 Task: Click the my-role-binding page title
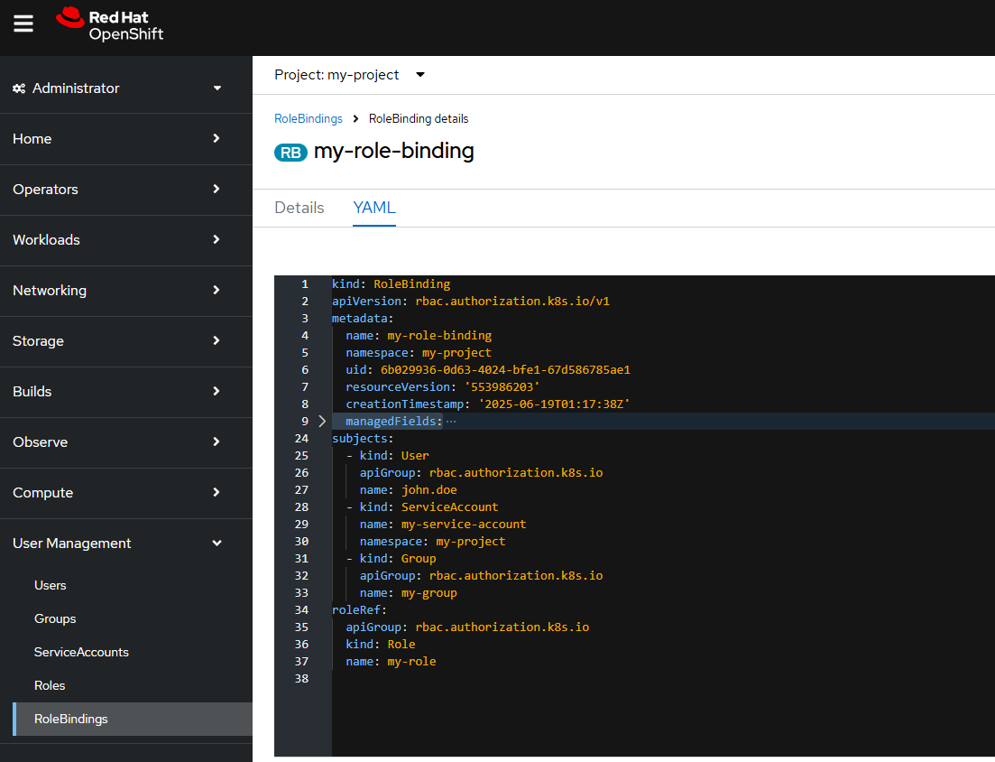[394, 151]
